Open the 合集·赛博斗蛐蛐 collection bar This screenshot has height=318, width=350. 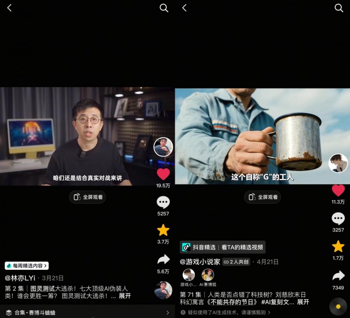pyautogui.click(x=87, y=312)
